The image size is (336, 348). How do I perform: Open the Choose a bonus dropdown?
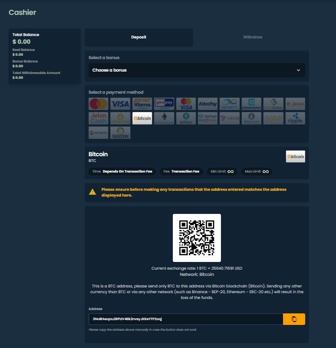(197, 70)
